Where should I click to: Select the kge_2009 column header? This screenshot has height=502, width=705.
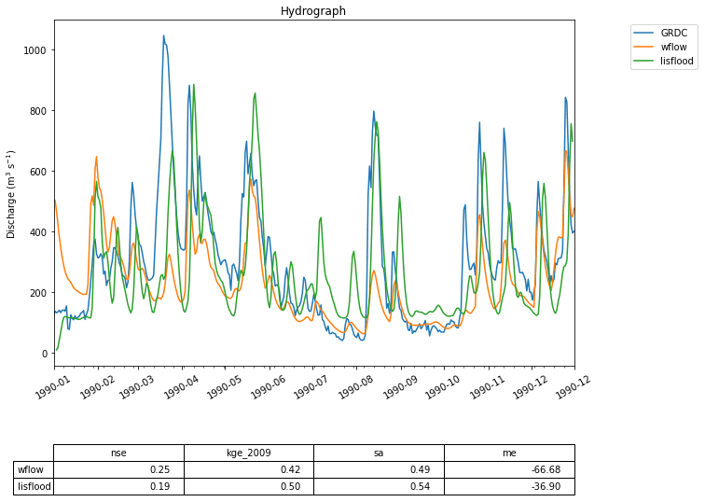click(x=248, y=453)
